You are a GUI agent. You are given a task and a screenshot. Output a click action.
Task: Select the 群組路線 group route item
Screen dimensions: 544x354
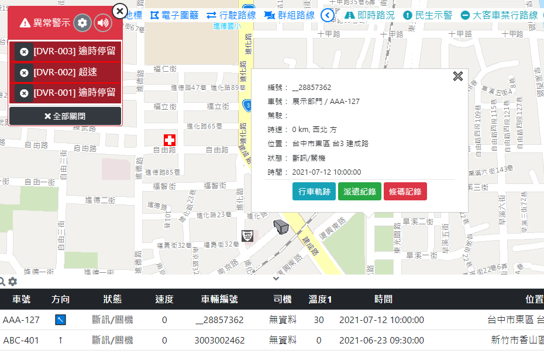pos(290,15)
